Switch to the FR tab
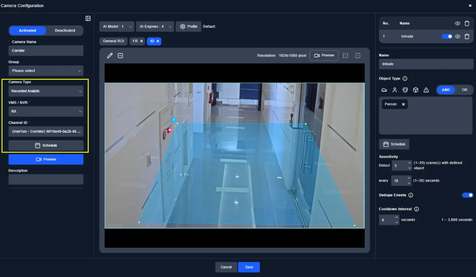The image size is (476, 277). (135, 41)
